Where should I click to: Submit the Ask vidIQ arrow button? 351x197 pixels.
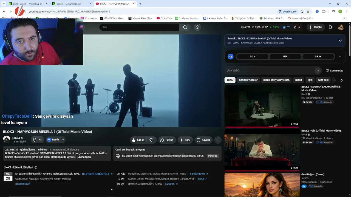[318, 70]
